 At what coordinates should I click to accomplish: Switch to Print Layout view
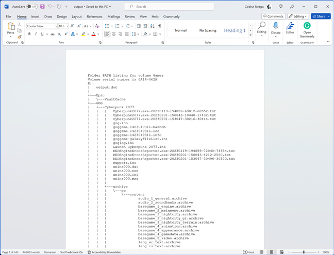click(x=271, y=252)
